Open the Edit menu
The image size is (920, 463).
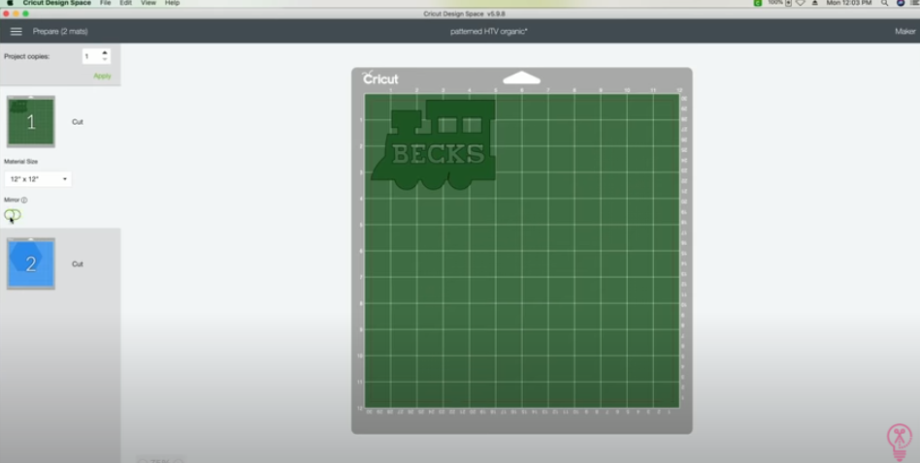(125, 3)
